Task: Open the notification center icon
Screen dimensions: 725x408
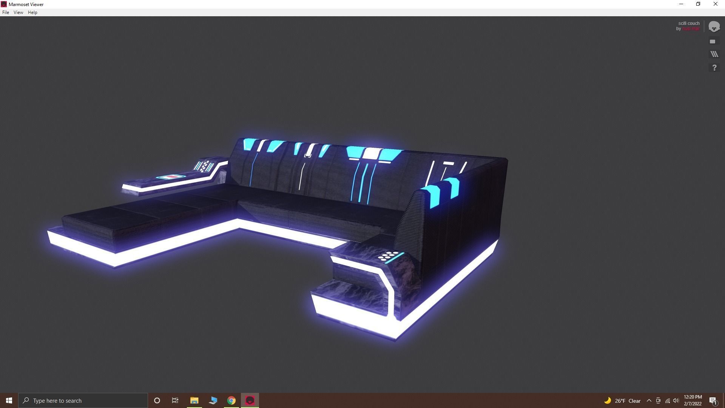Action: click(713, 401)
